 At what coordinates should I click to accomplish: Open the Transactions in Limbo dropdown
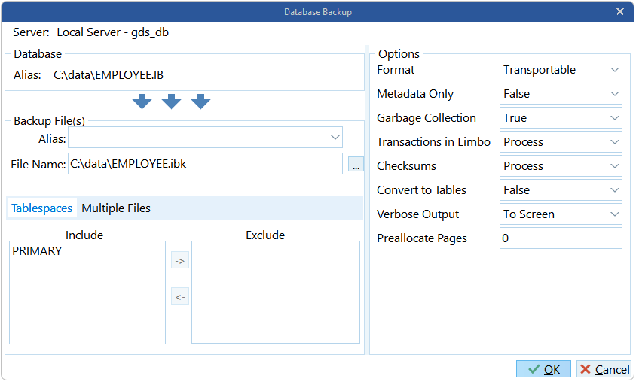pyautogui.click(x=561, y=141)
